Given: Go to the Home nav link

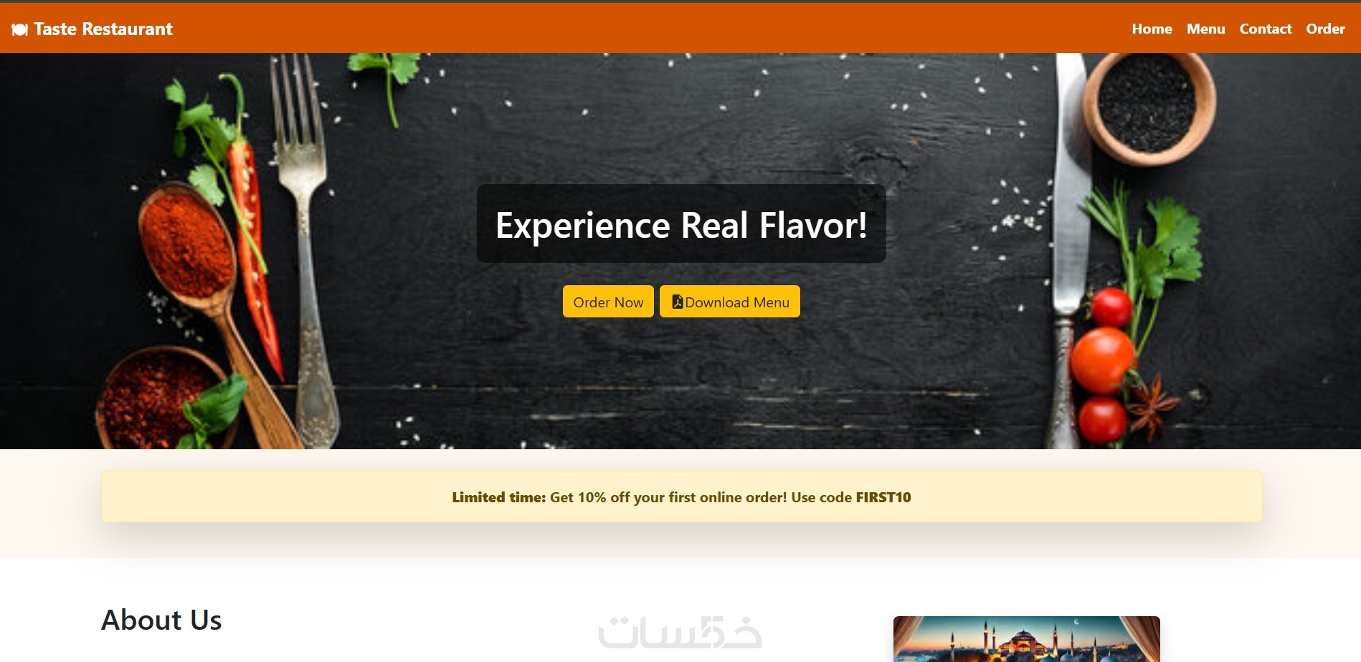Looking at the screenshot, I should tap(1152, 29).
